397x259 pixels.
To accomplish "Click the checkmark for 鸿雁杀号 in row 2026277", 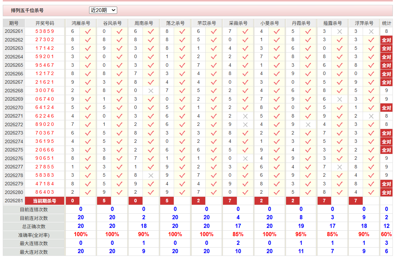I will tap(88, 167).
